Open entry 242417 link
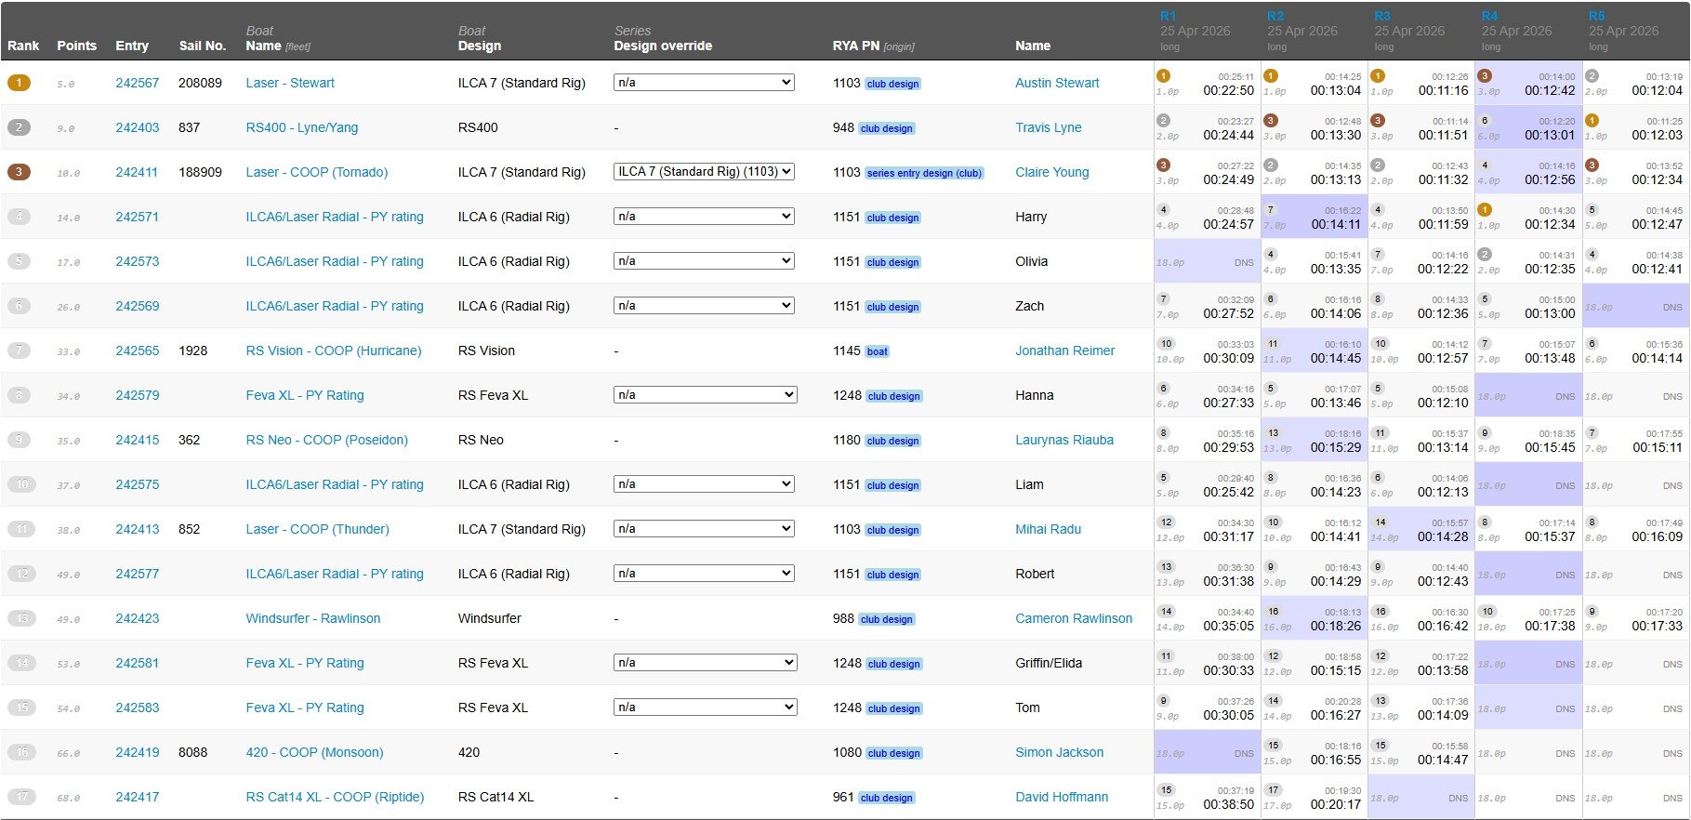This screenshot has height=820, width=1691. tap(137, 797)
